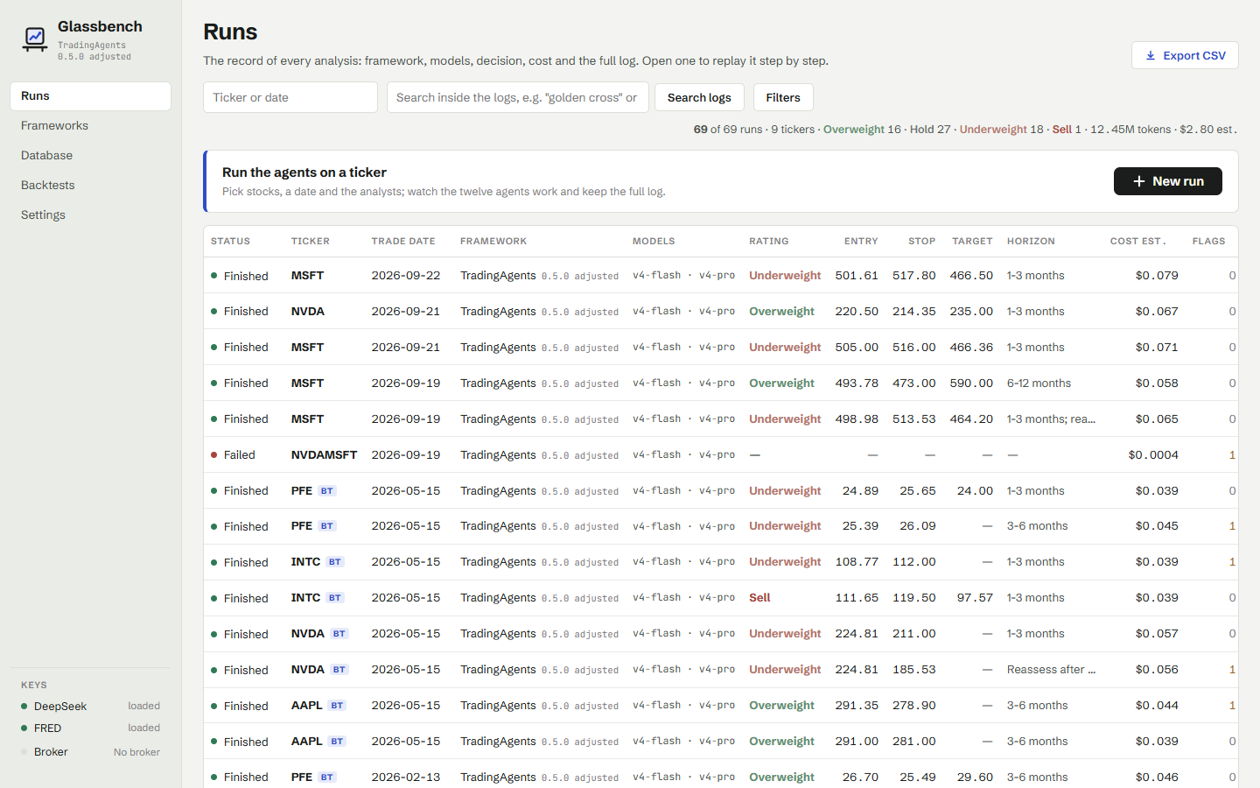
Task: Click the COST EST. column header
Action: pyautogui.click(x=1138, y=241)
